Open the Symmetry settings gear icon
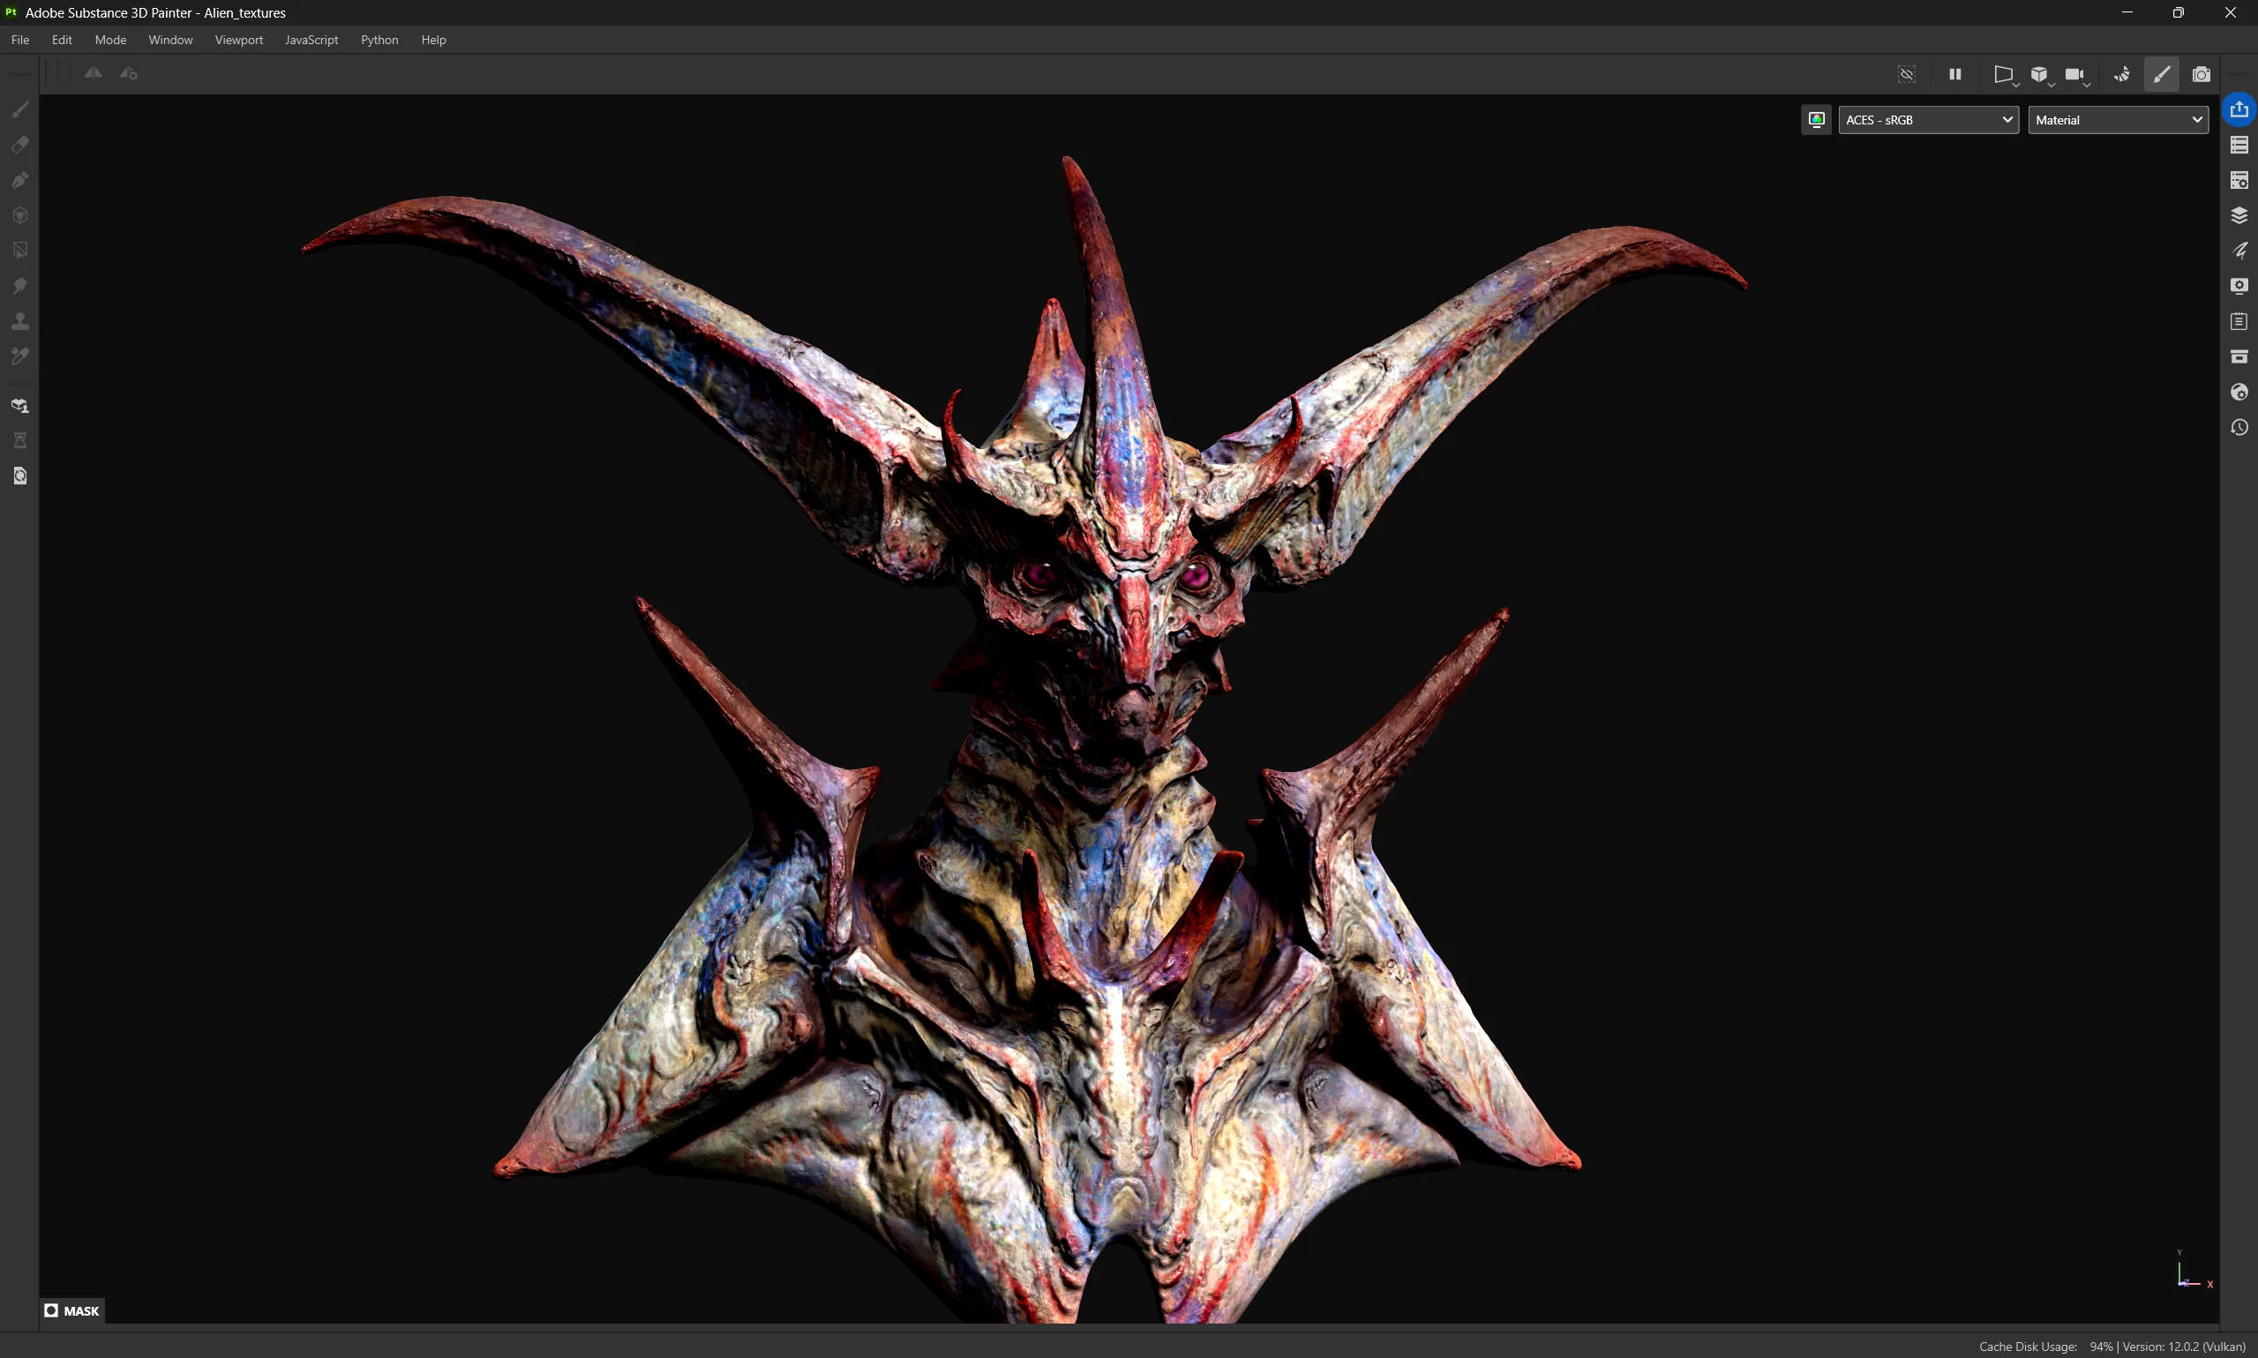 (x=129, y=73)
